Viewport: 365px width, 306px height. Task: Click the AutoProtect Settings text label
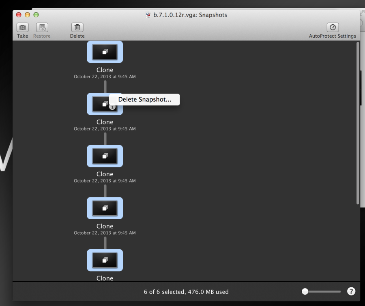point(333,36)
